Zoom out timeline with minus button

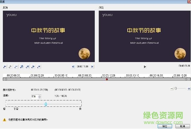[172, 89]
